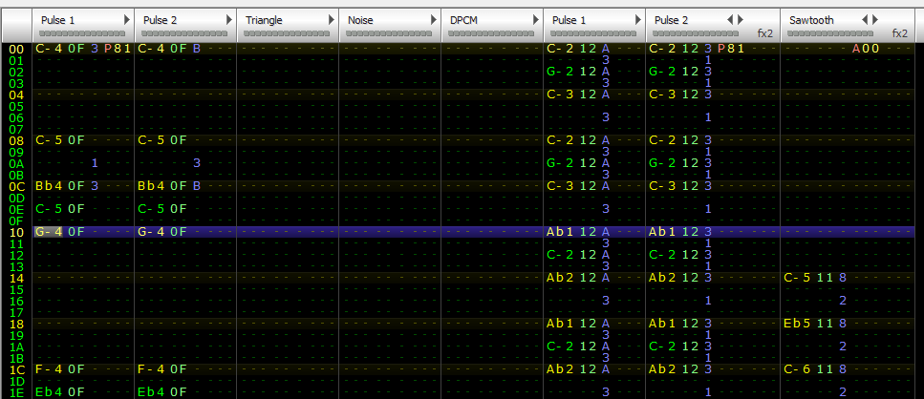Click the Sawtooth channel name
Viewport: 924px width, 399px height.
[810, 20]
